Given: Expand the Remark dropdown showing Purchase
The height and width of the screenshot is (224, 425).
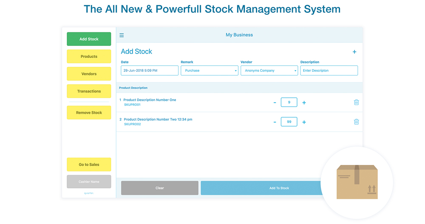Looking at the screenshot, I should (x=210, y=71).
